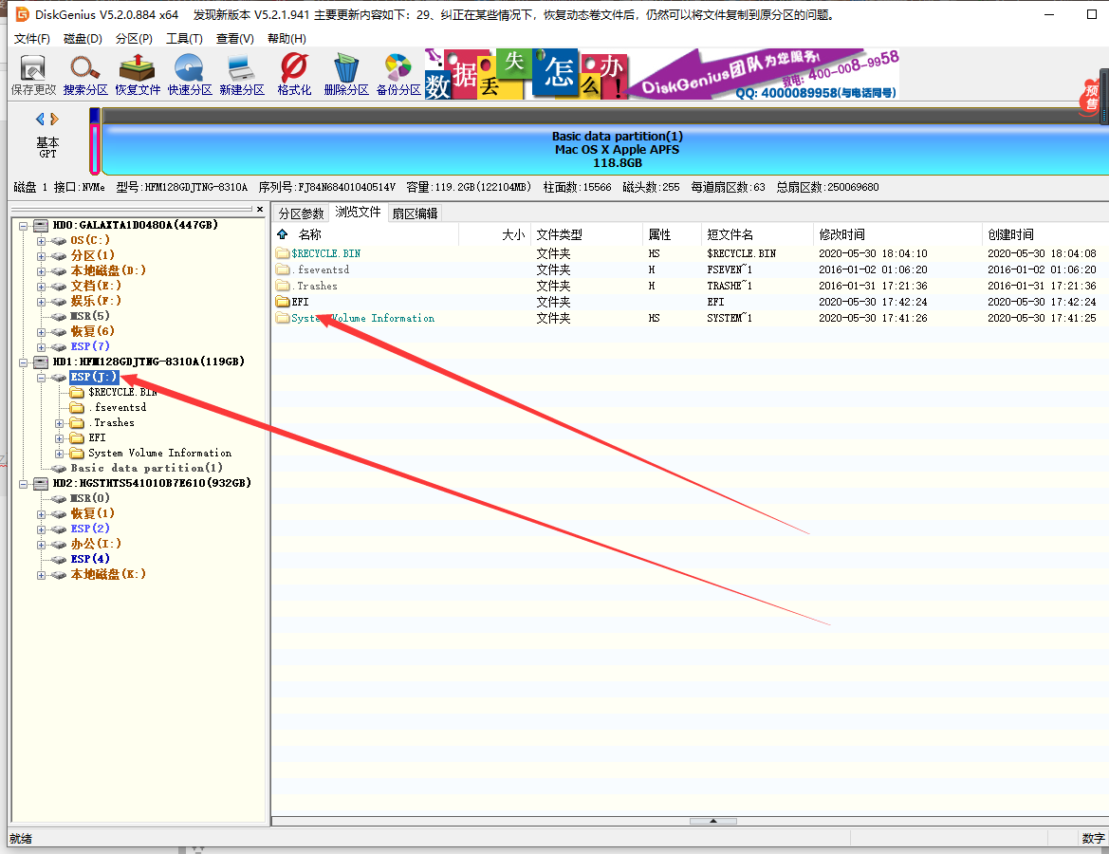Image resolution: width=1109 pixels, height=854 pixels.
Task: Expand the 文档(E:) partition node
Action: (41, 287)
